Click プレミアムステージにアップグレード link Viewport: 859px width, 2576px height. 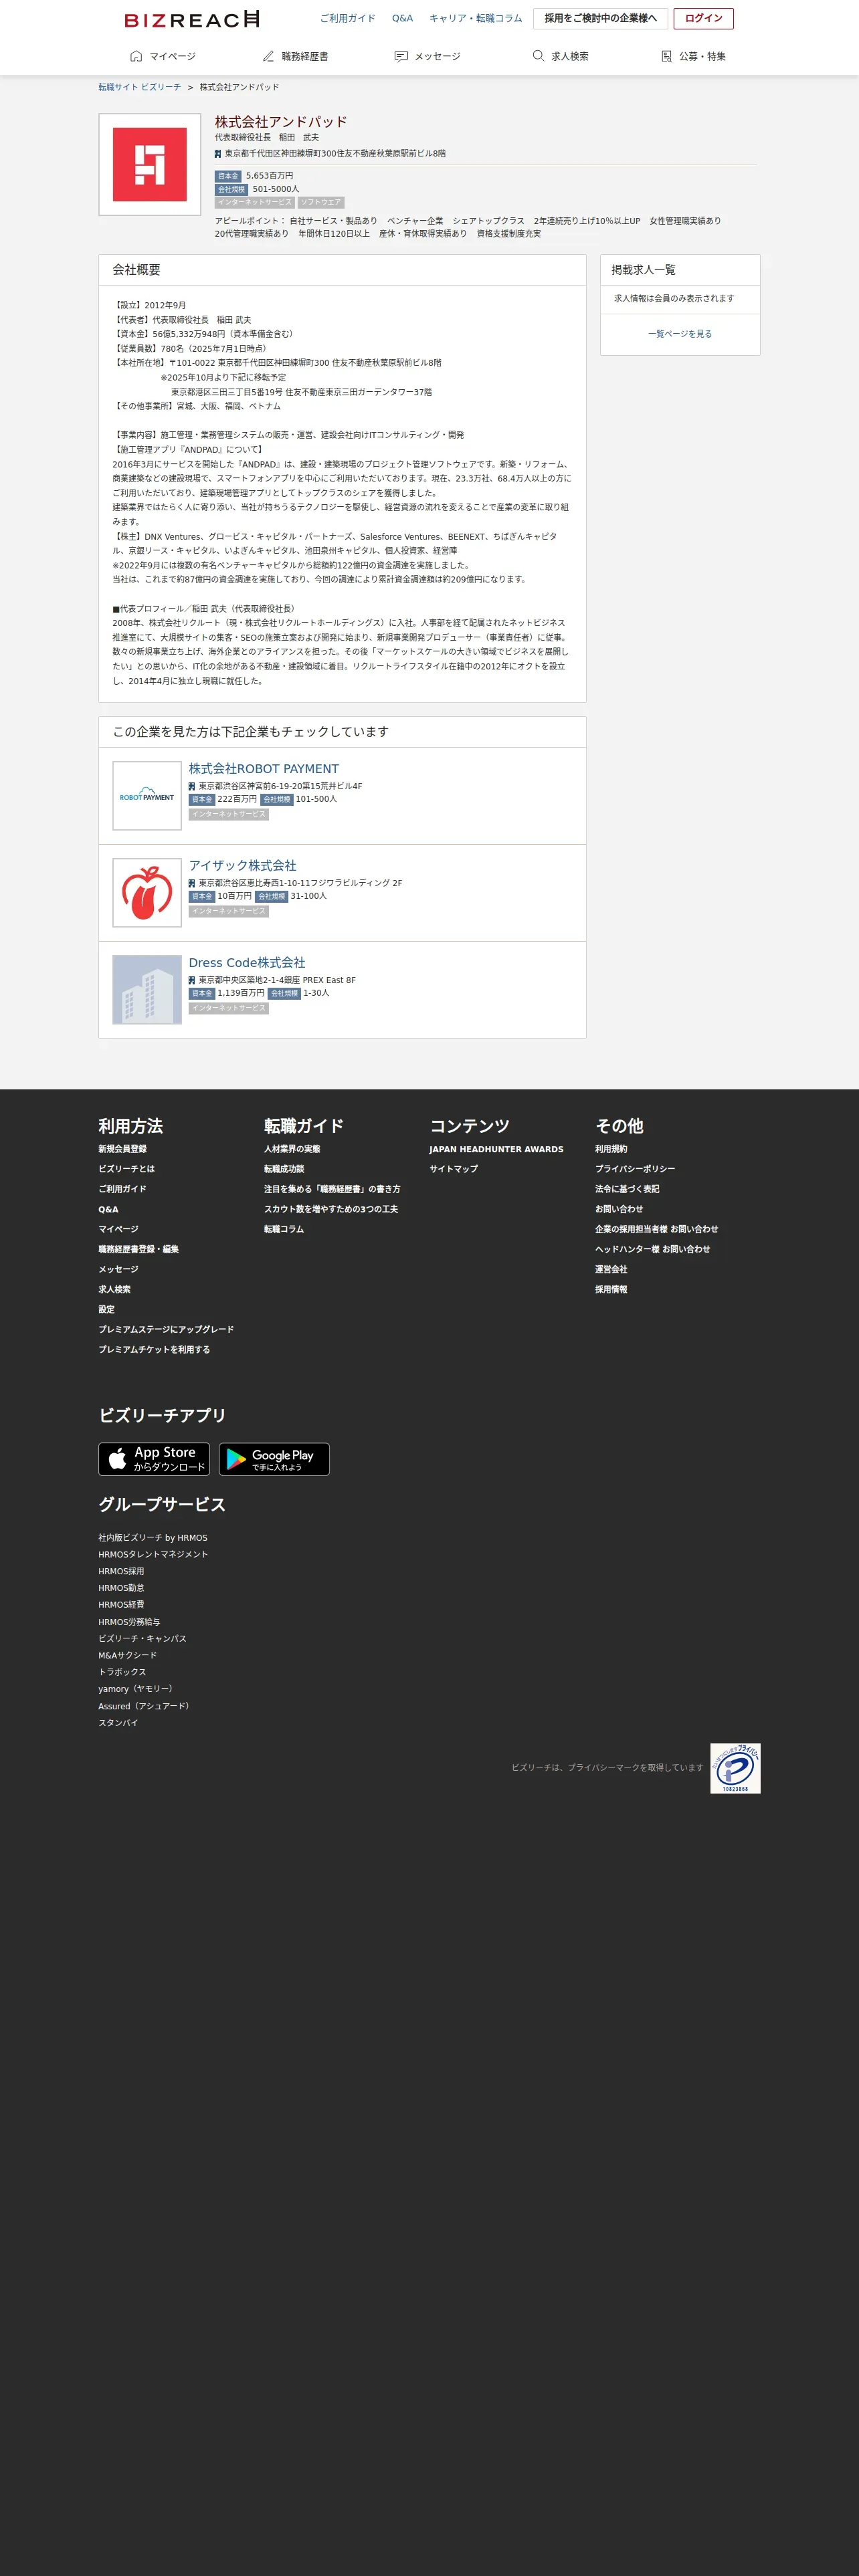coord(166,1329)
